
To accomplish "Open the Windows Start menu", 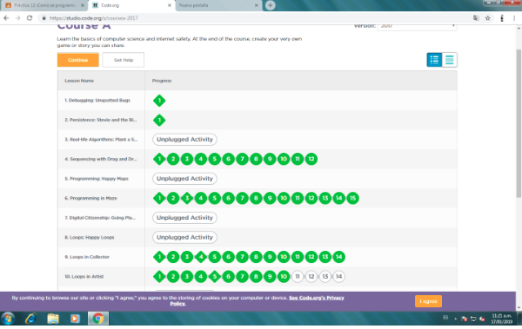I will (x=8, y=319).
